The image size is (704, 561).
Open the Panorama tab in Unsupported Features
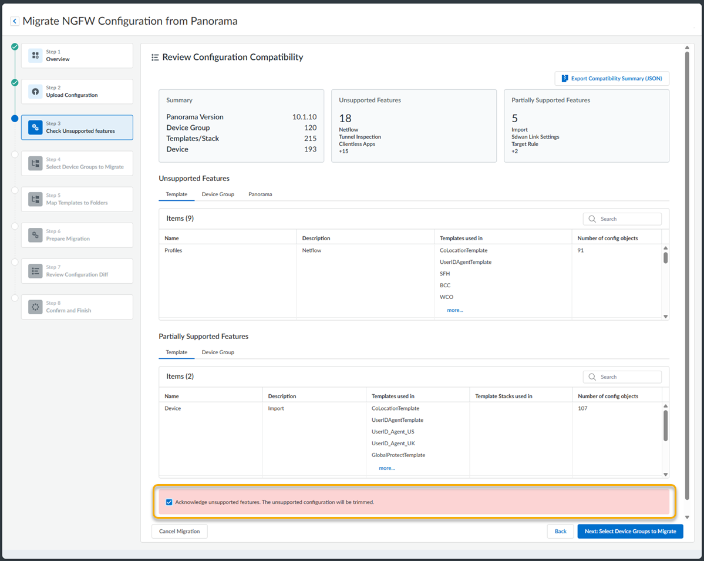(x=260, y=194)
